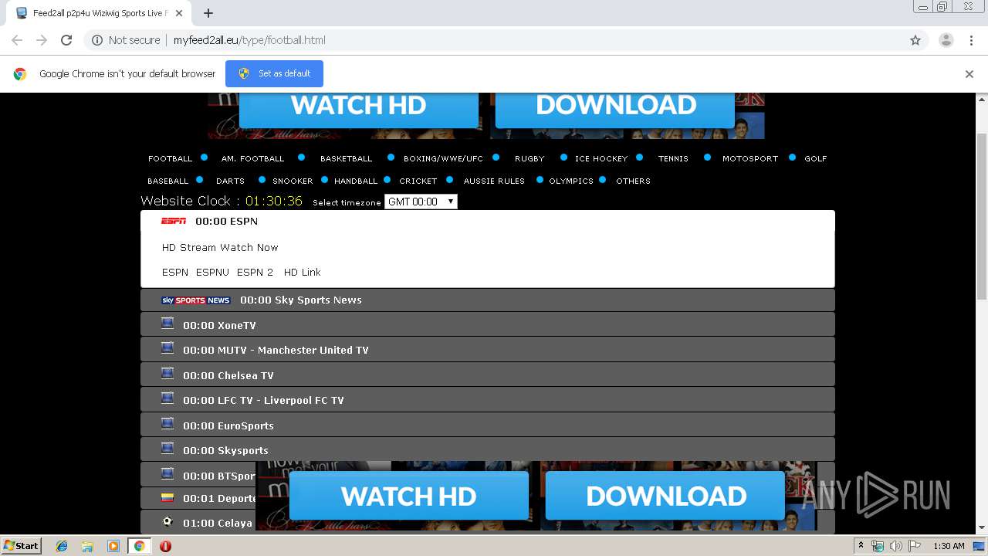This screenshot has width=988, height=556.
Task: Click the TV icon beside Chelsea TV
Action: tap(167, 374)
